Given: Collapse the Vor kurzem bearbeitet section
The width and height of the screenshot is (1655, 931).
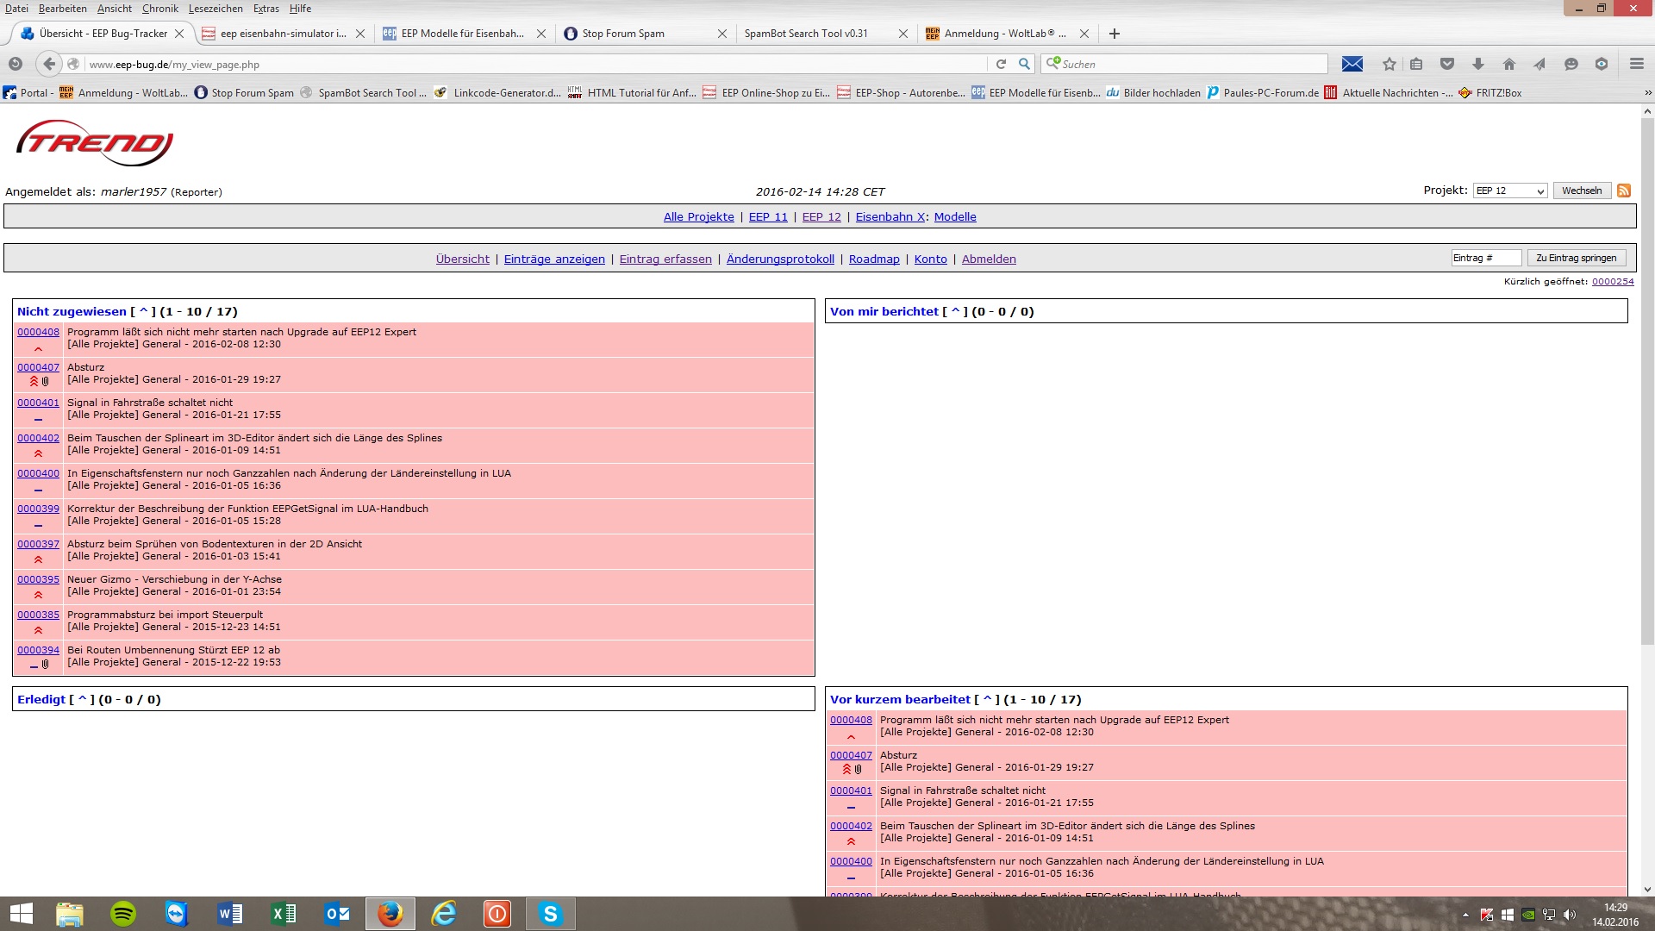Looking at the screenshot, I should coord(987,700).
